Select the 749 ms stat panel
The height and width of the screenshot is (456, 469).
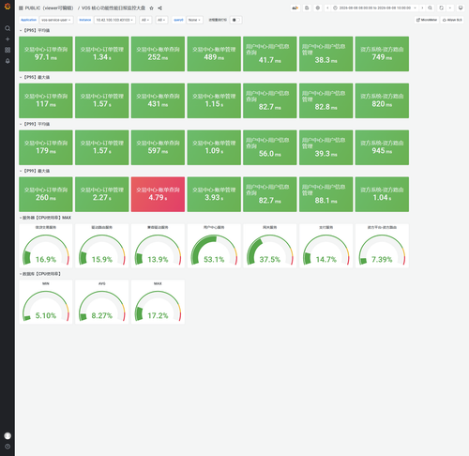pyautogui.click(x=382, y=53)
